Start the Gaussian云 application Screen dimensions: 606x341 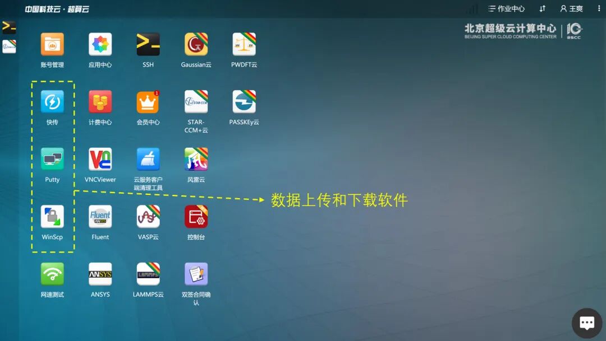click(x=196, y=44)
